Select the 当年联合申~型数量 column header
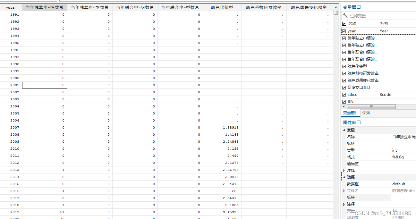This screenshot has width=416, height=219. (x=180, y=7)
